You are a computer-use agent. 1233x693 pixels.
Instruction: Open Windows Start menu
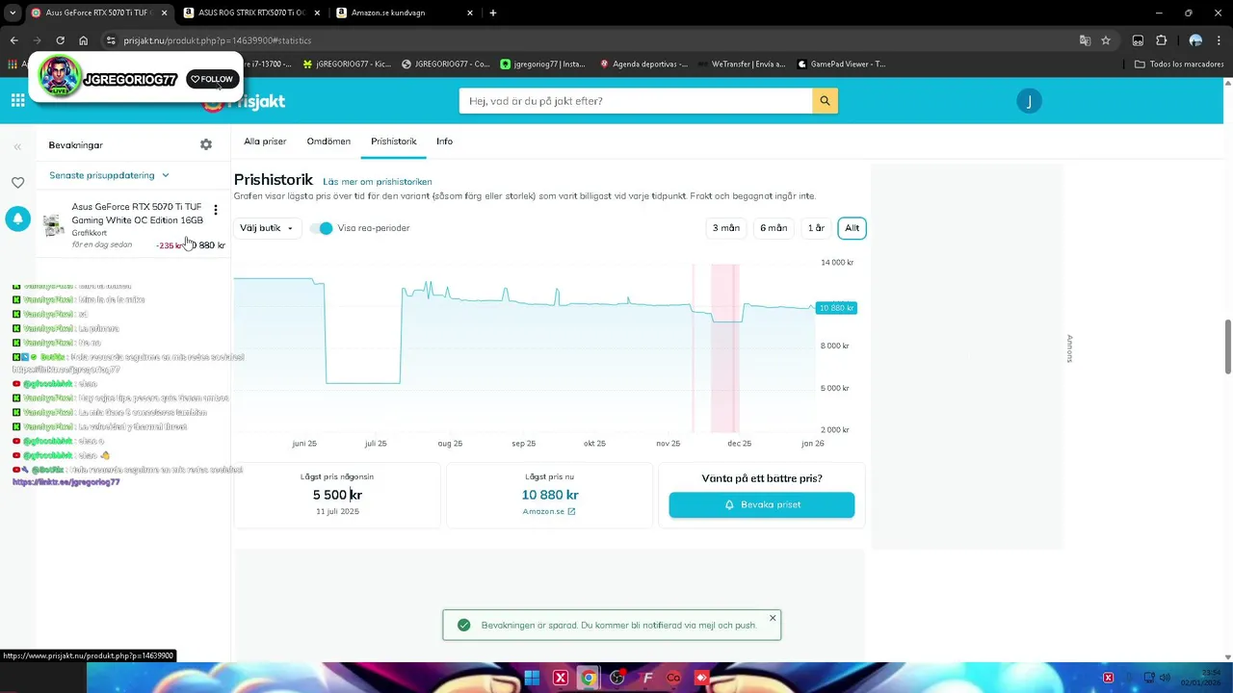click(x=532, y=678)
